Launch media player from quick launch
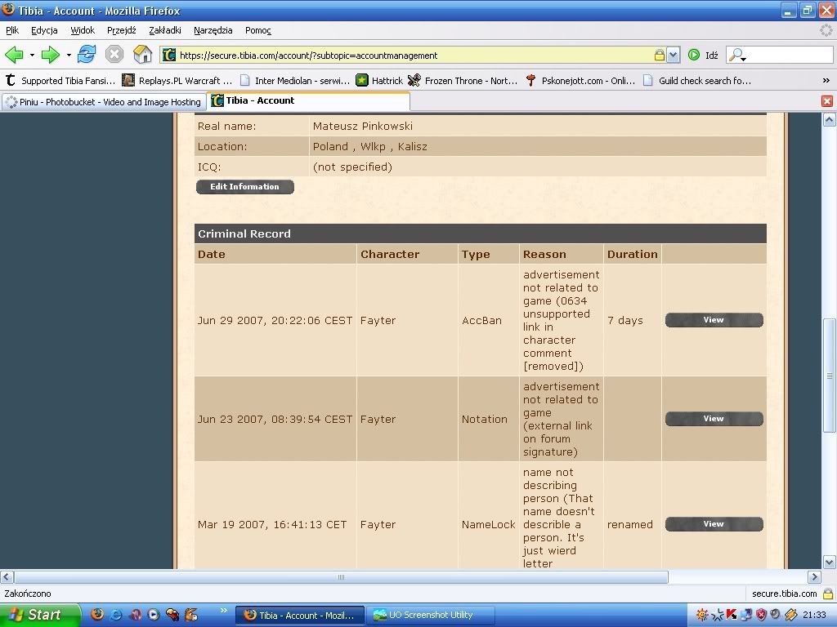Viewport: 837px width, 627px height. pos(153,614)
